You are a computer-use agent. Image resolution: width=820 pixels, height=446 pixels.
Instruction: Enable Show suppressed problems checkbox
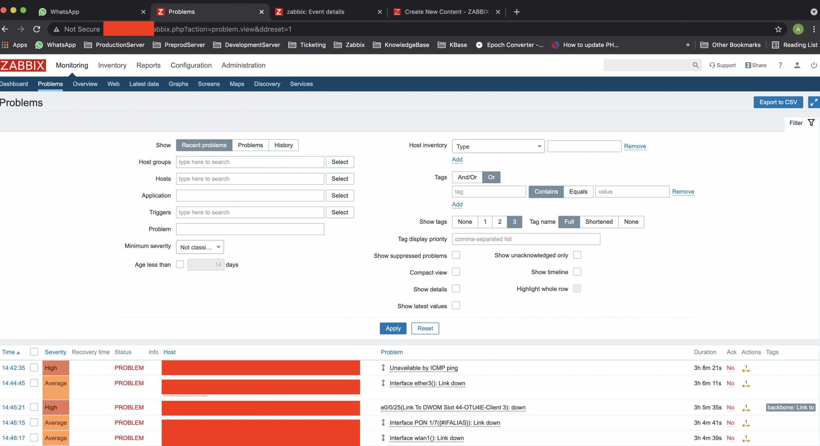(x=456, y=255)
